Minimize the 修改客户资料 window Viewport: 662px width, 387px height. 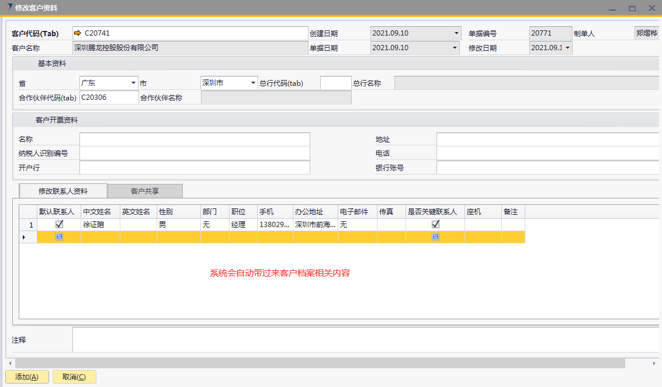pos(612,9)
